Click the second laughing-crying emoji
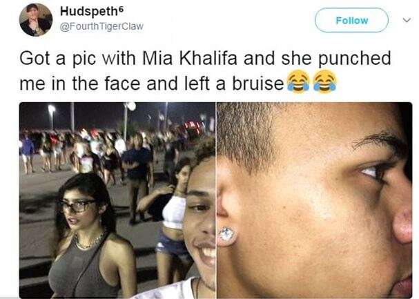The image size is (419, 299). point(324,81)
